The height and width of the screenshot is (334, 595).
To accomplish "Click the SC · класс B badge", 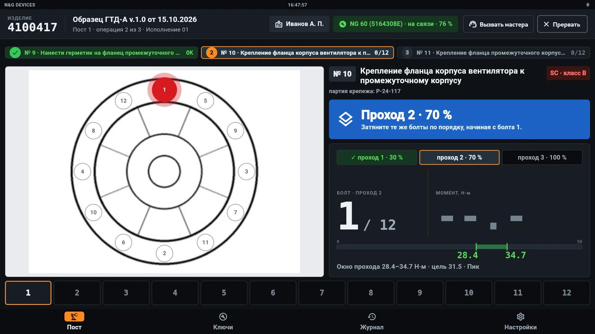I will point(568,73).
